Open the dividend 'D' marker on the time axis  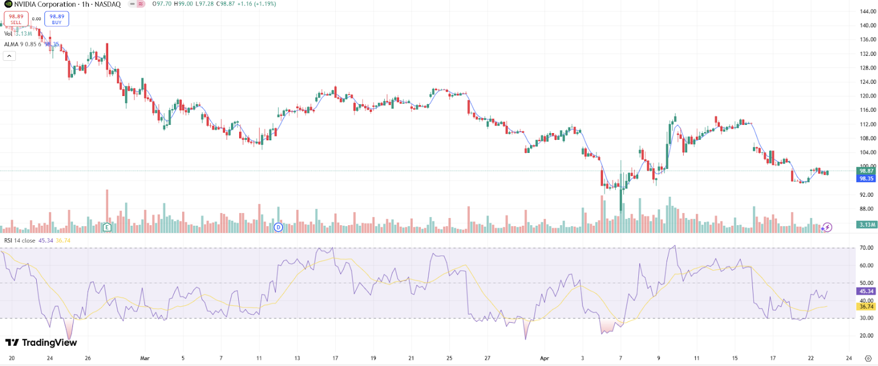(x=278, y=227)
